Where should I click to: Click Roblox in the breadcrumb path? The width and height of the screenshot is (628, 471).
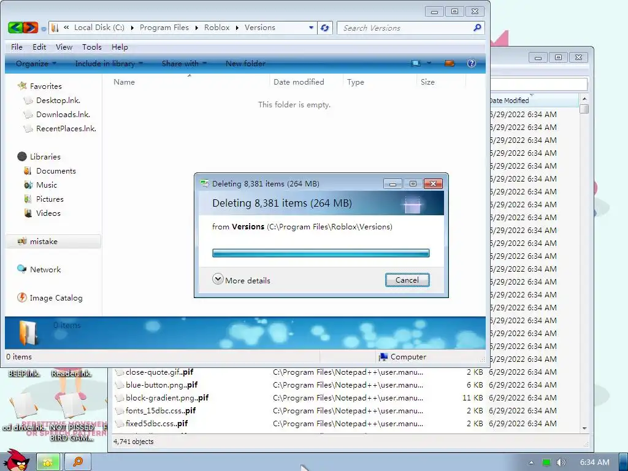(216, 27)
